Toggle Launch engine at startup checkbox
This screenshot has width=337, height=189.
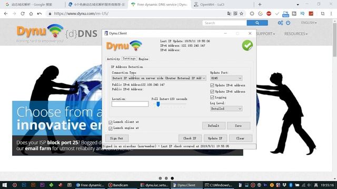tap(111, 128)
